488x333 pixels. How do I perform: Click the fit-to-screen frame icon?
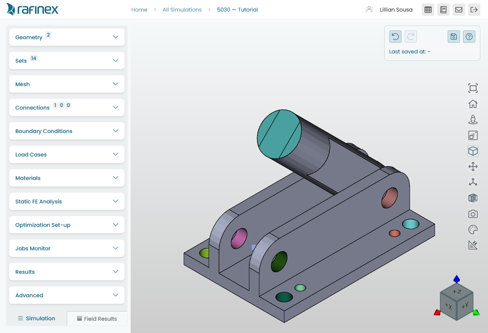pyautogui.click(x=473, y=88)
